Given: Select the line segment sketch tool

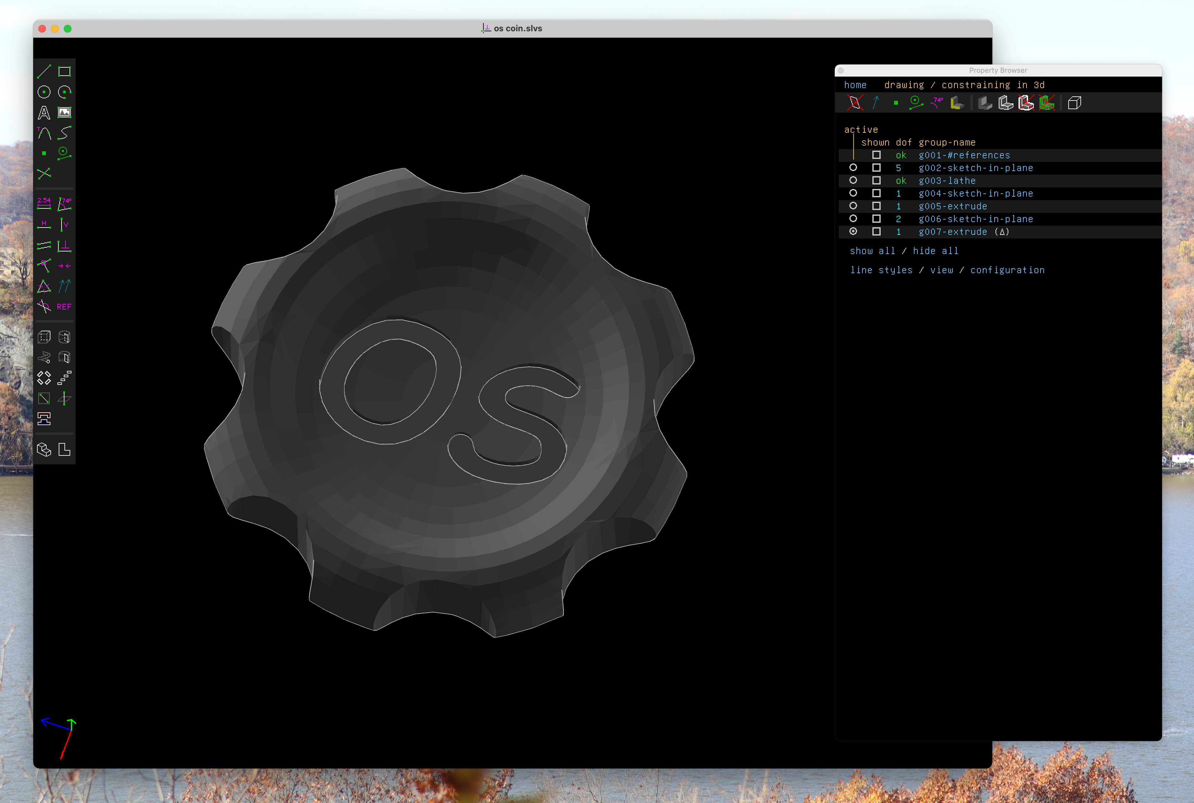Looking at the screenshot, I should point(44,72).
